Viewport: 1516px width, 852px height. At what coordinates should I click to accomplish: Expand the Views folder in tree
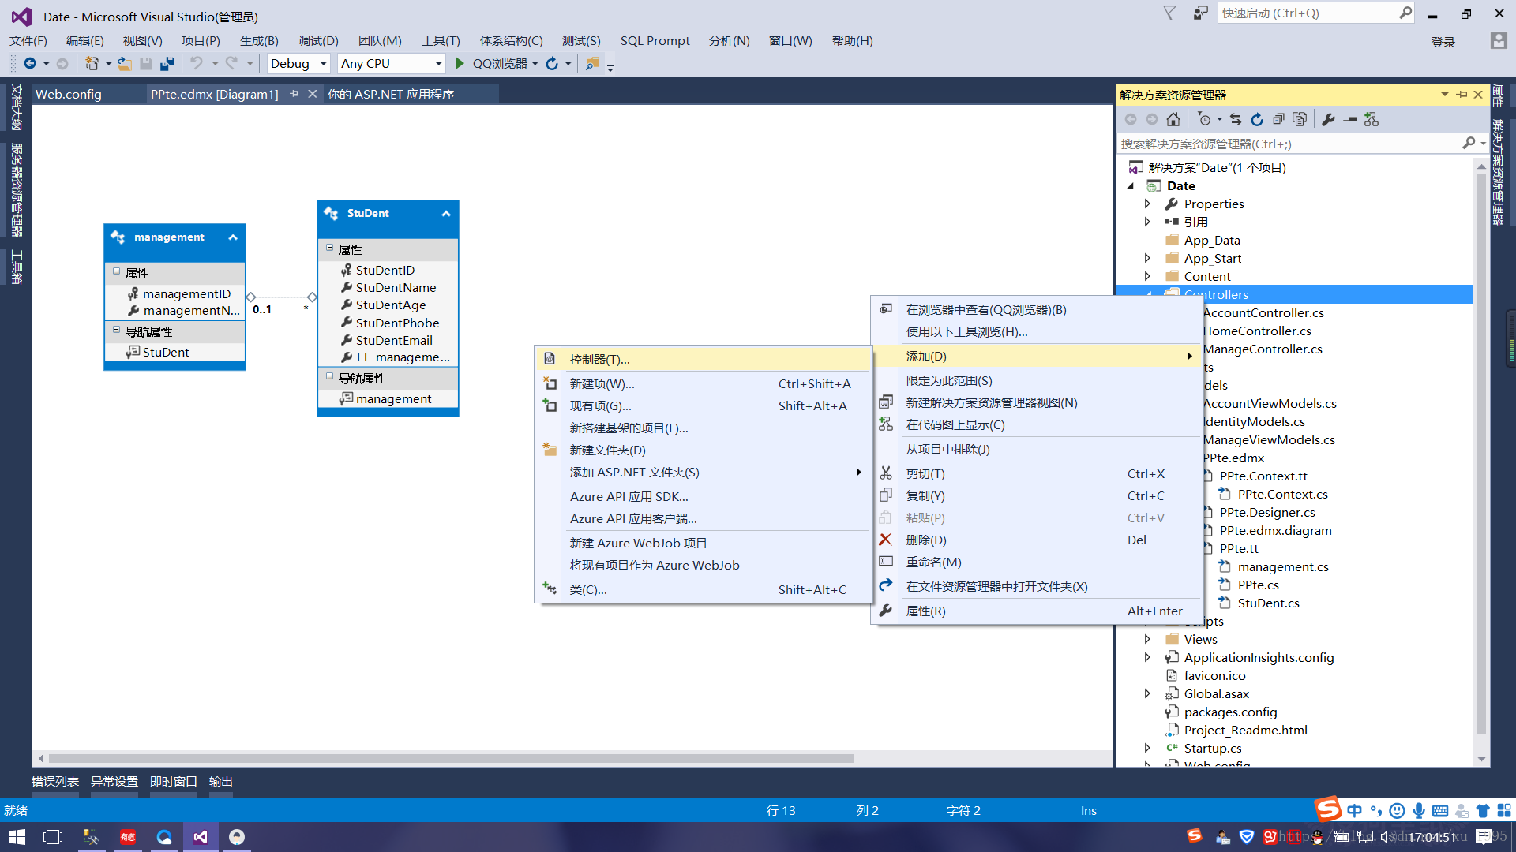click(x=1147, y=639)
